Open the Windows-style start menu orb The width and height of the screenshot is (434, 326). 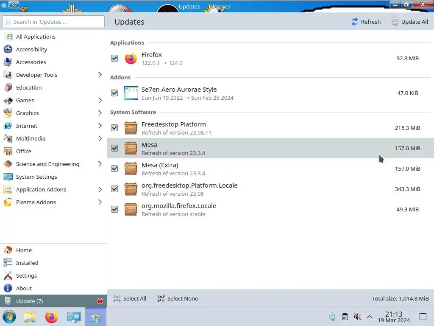(9, 317)
